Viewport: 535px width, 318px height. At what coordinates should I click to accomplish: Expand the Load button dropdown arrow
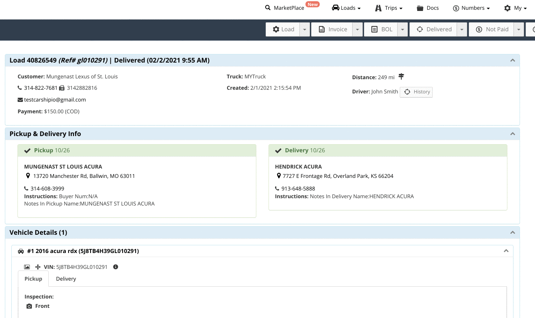point(305,29)
